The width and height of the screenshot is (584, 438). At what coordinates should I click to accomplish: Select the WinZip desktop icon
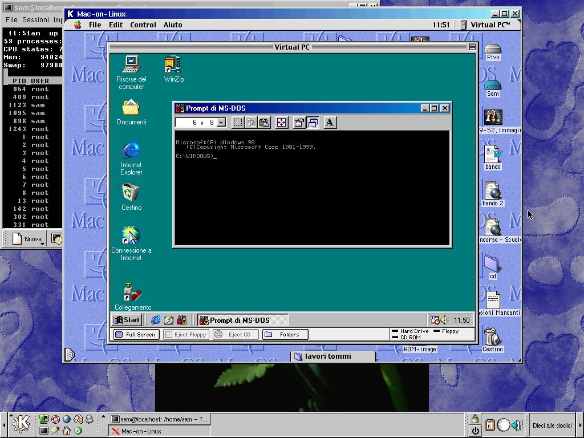coord(173,69)
